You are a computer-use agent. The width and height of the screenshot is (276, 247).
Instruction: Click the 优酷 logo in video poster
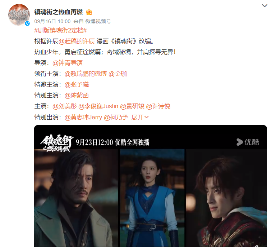tap(248, 142)
